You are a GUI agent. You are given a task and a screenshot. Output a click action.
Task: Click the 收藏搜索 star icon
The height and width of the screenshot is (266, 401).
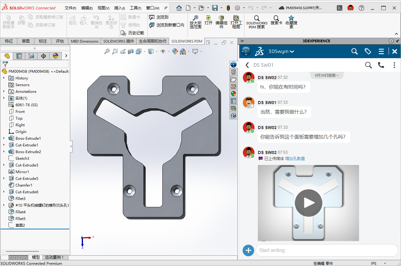click(x=291, y=18)
